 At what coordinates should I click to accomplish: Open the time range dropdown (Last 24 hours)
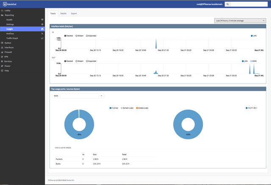click(240, 20)
